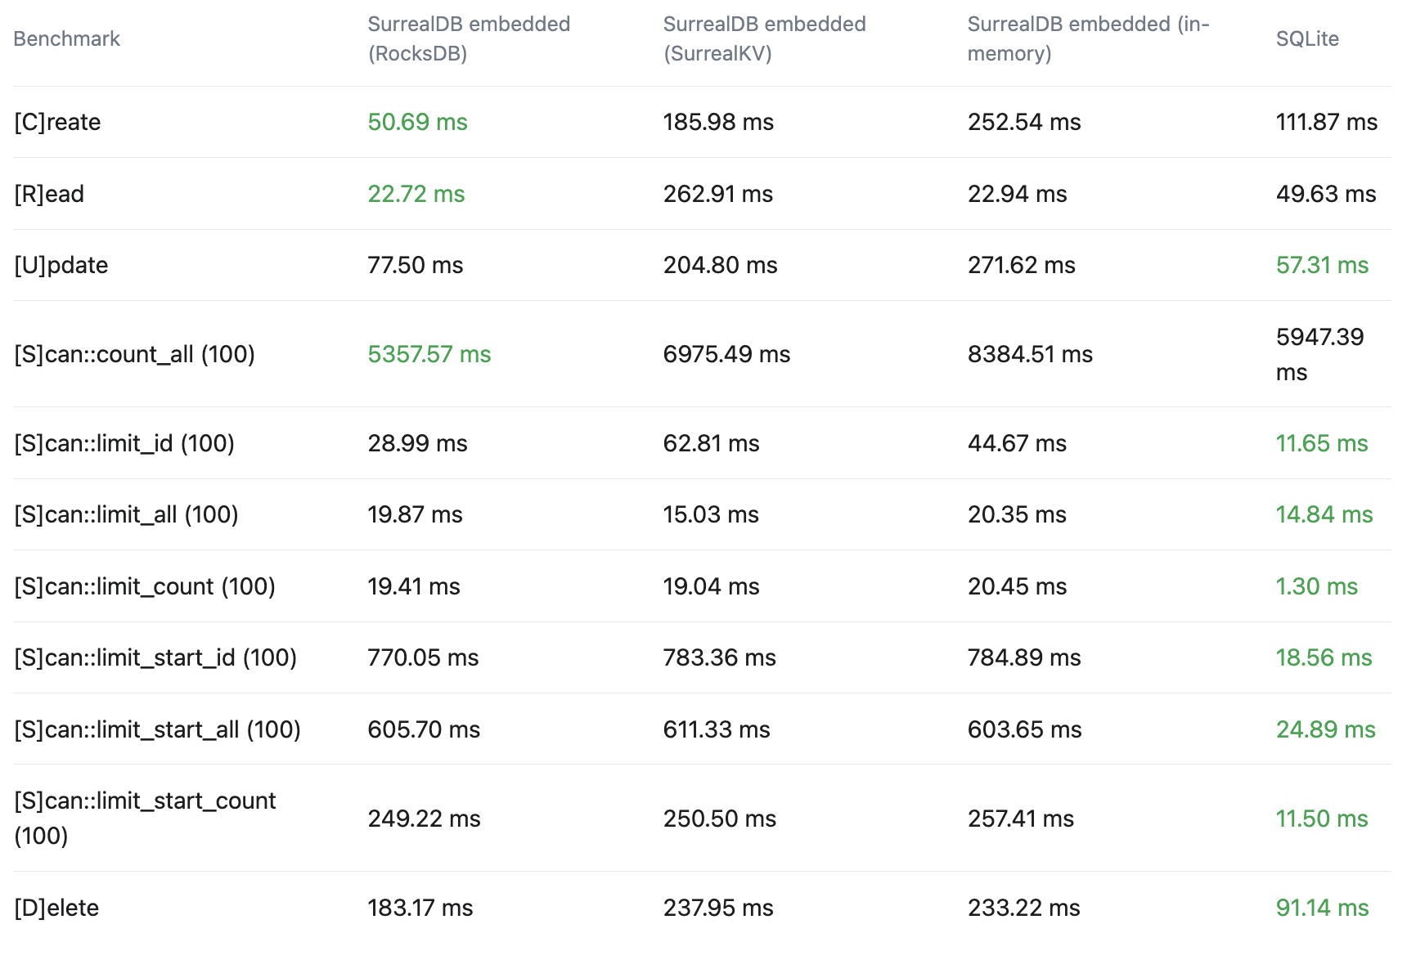Click the green 11.65 ms value
This screenshot has width=1407, height=960.
click(1322, 443)
